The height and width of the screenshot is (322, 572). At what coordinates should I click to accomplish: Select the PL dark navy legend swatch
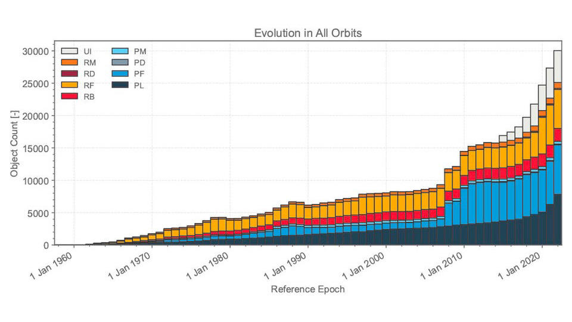tap(120, 85)
